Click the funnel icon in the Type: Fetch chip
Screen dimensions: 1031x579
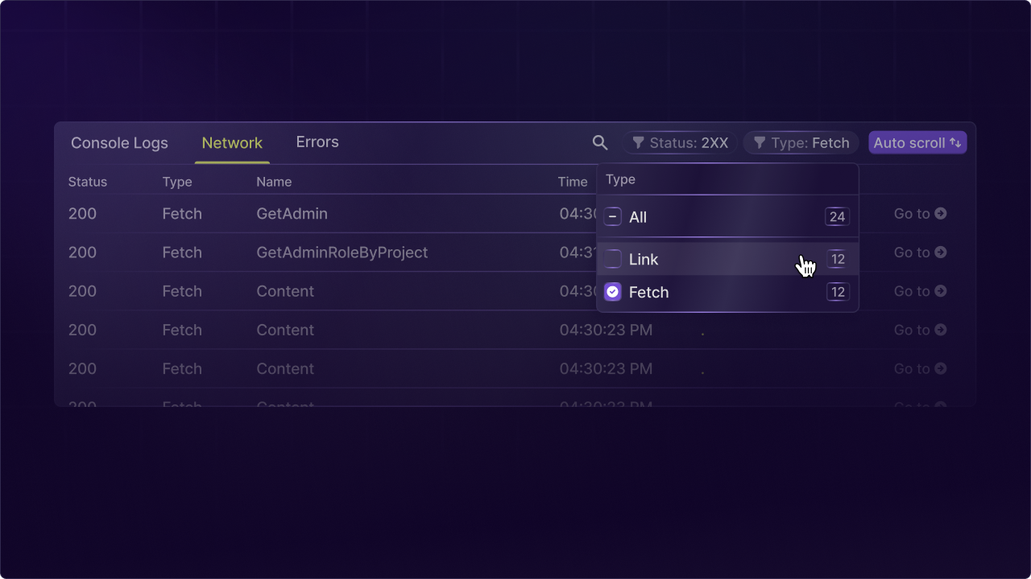point(760,142)
